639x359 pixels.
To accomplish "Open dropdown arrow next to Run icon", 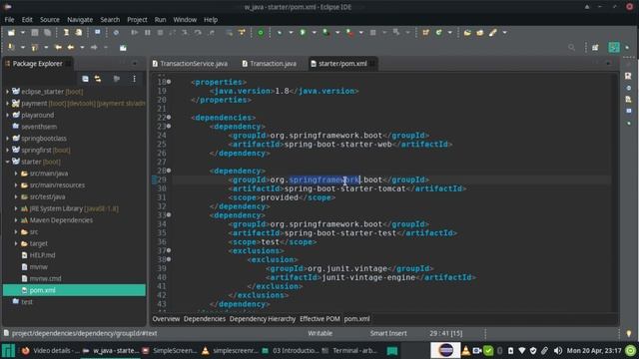I will [315, 33].
